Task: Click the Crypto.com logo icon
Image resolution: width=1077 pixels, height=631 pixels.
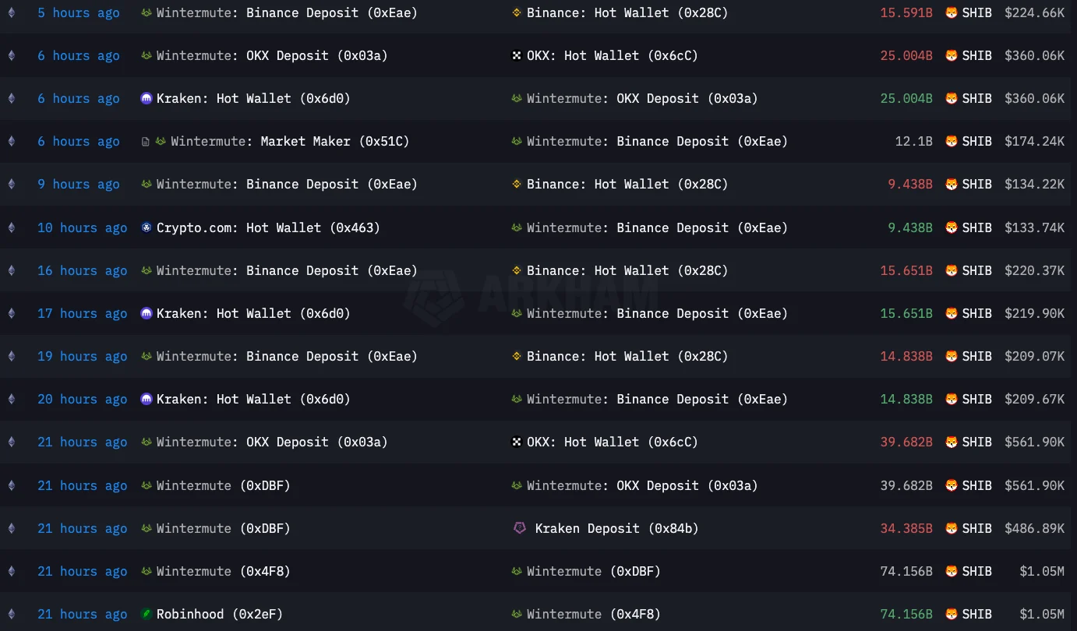Action: tap(146, 227)
